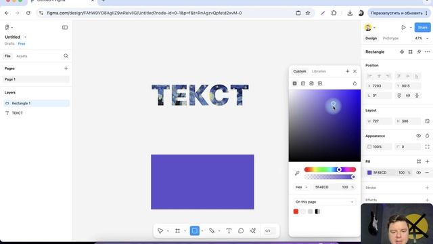Flip horizontal icon in Position section
433x244 pixels.
(x=408, y=96)
